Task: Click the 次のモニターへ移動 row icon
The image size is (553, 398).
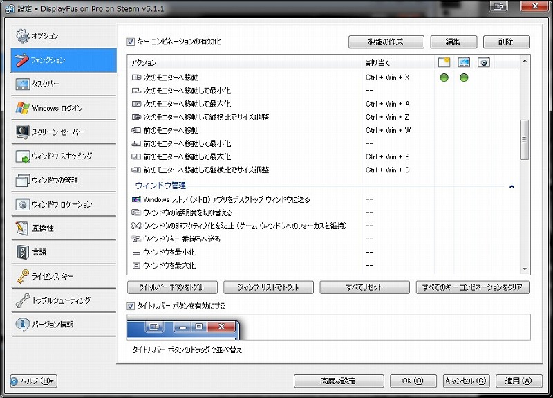Action: [136, 78]
